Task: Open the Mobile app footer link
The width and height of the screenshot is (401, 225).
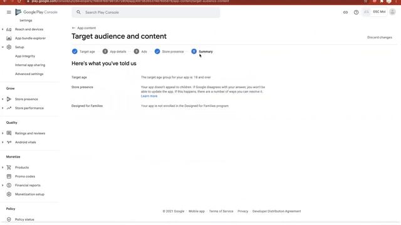Action: 197,211
